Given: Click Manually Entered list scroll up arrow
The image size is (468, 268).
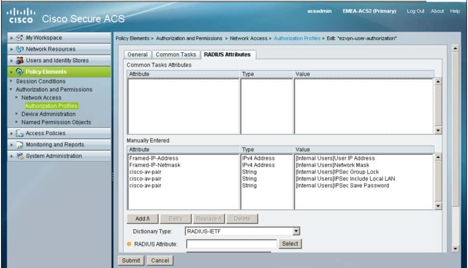Looking at the screenshot, I should (438, 157).
